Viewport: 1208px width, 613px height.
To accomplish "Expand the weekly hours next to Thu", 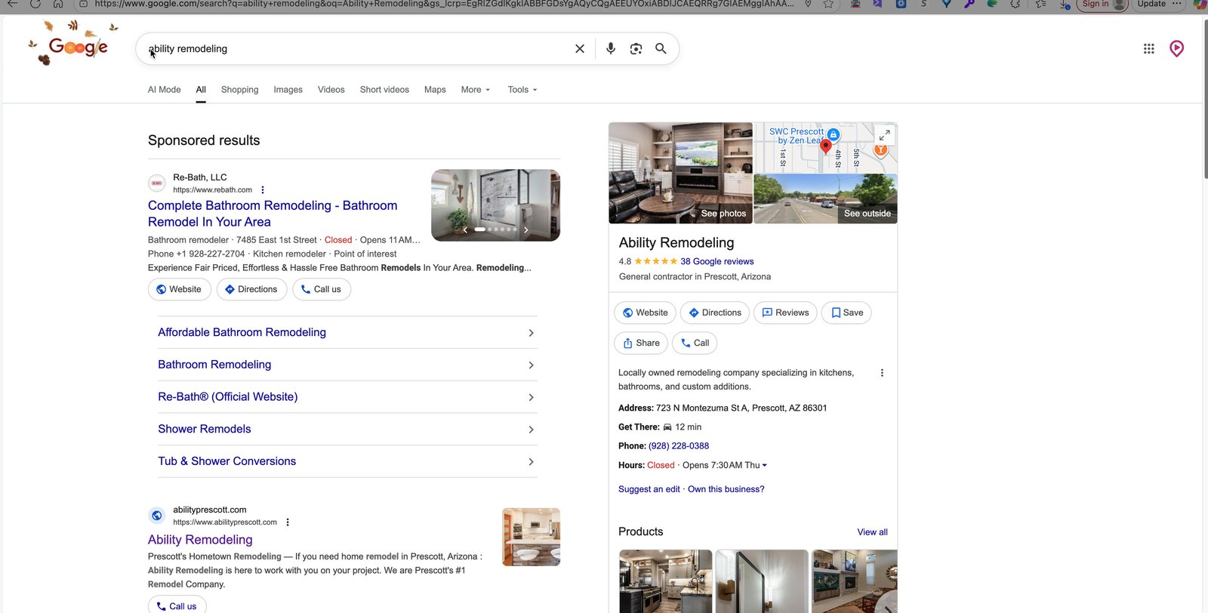I will click(765, 466).
